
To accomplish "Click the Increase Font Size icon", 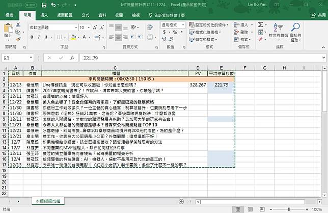I will click(x=95, y=27).
